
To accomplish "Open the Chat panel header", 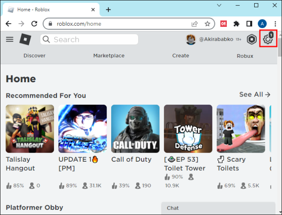I will tap(218, 208).
